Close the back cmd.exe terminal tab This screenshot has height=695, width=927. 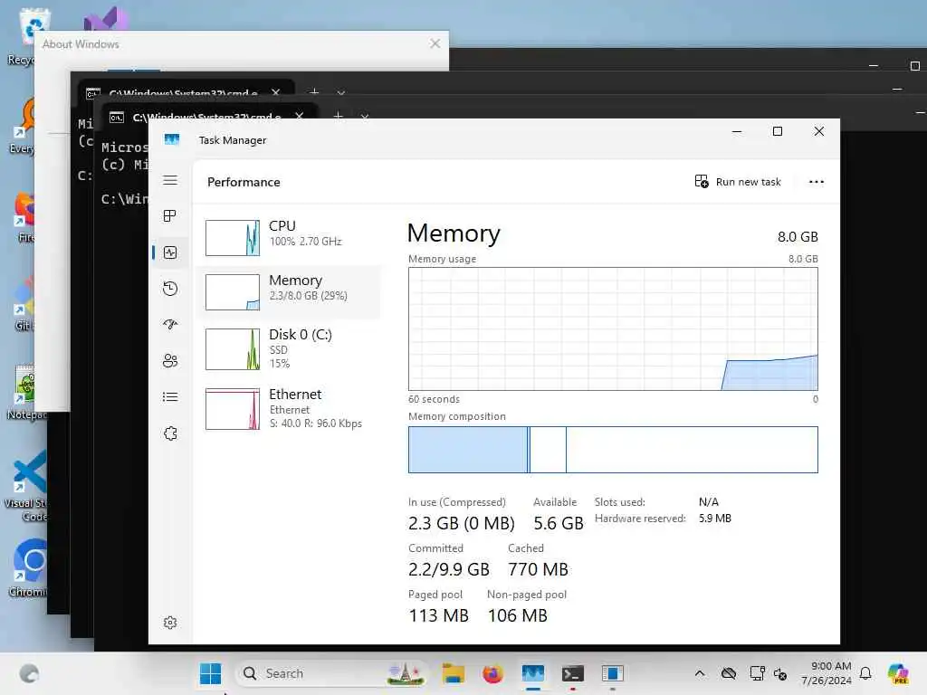(275, 93)
